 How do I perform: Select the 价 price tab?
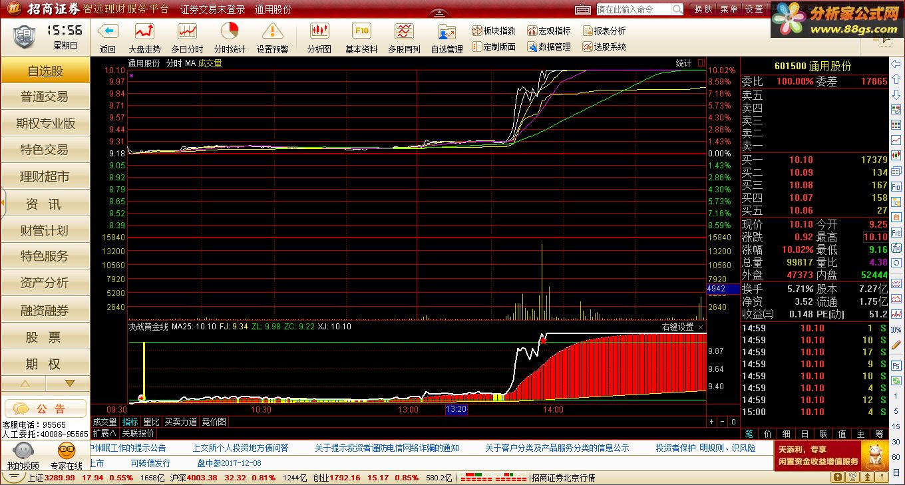(x=768, y=434)
